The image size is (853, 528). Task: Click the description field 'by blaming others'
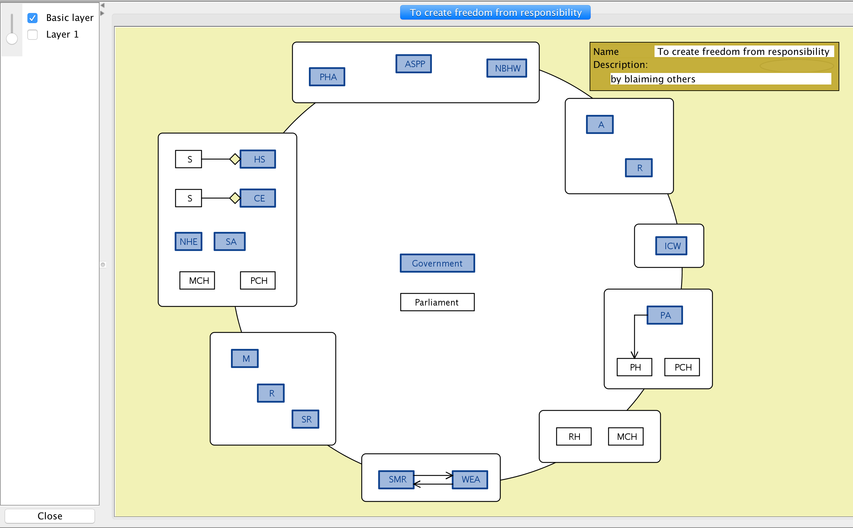[x=720, y=79]
